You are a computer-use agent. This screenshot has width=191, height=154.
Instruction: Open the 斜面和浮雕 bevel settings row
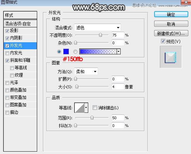(20, 60)
